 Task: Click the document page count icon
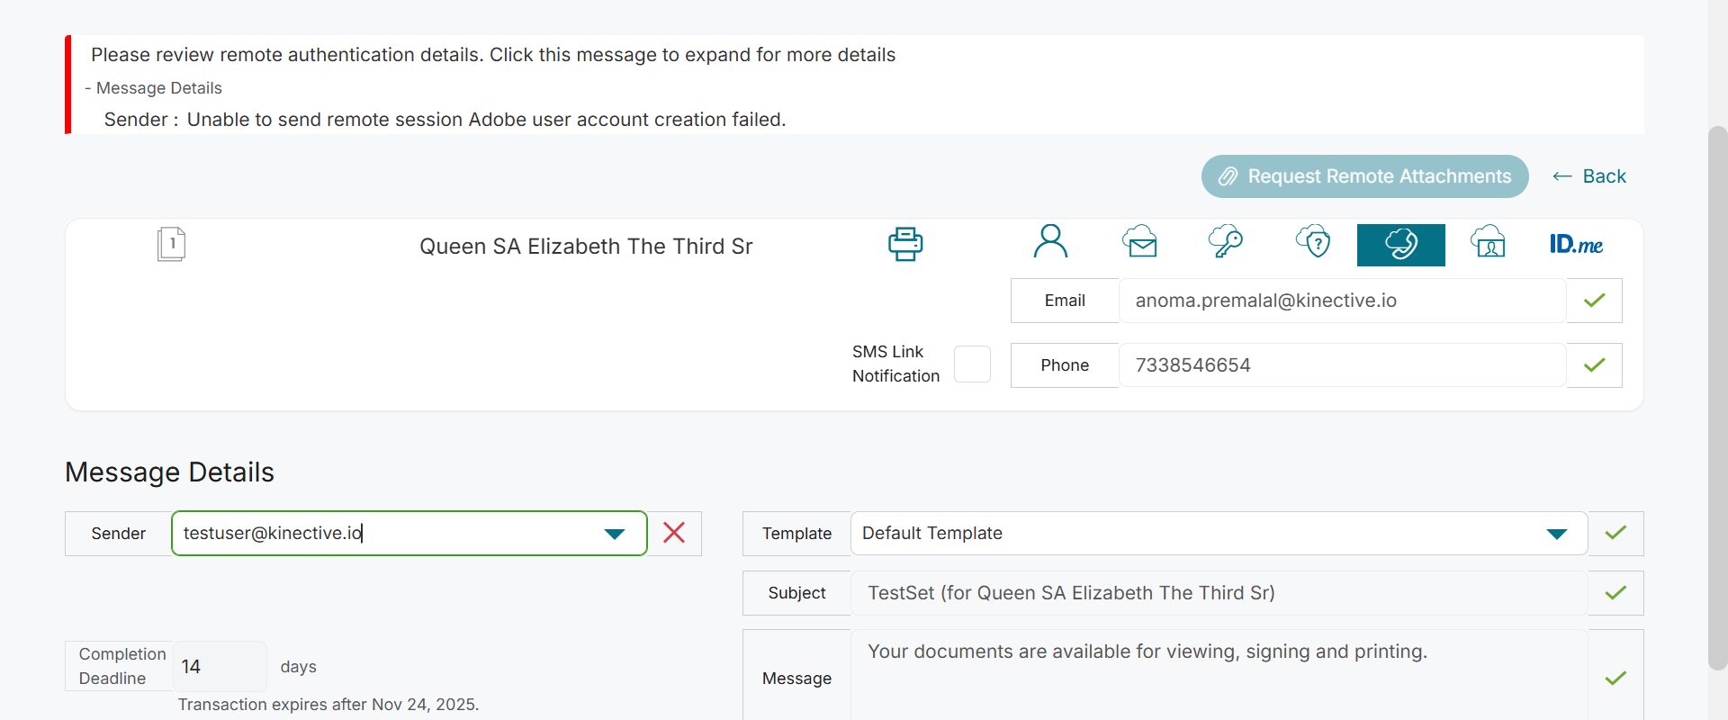(171, 244)
